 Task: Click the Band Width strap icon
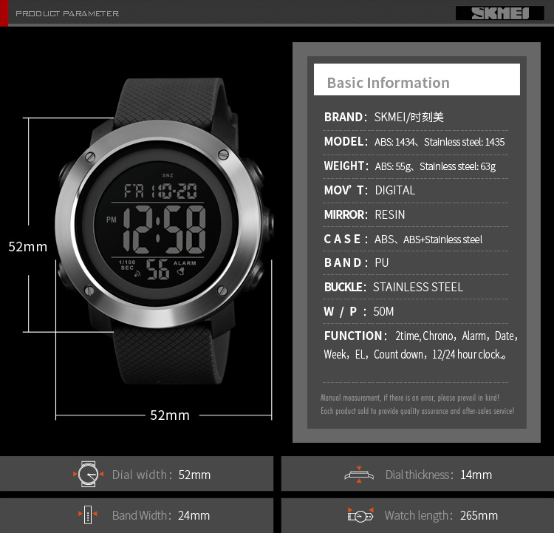coord(88,515)
